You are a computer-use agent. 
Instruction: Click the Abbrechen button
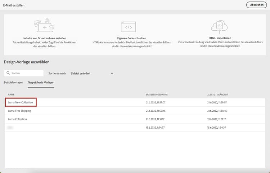tap(257, 5)
